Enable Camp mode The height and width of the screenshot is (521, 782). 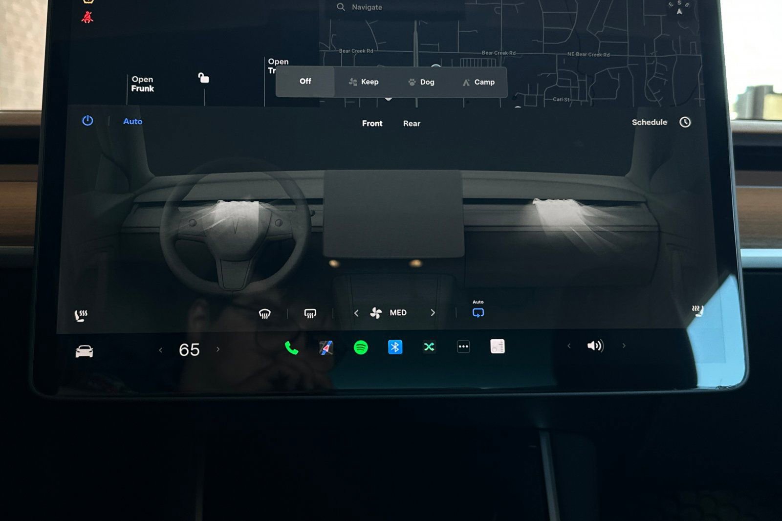pos(478,82)
